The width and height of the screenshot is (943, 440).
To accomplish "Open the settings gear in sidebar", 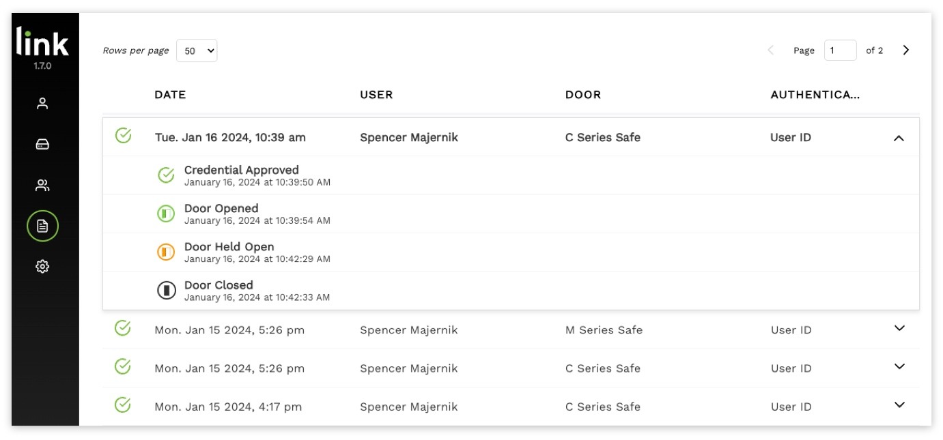I will point(42,267).
